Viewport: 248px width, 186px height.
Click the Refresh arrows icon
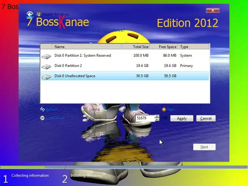click(42, 109)
